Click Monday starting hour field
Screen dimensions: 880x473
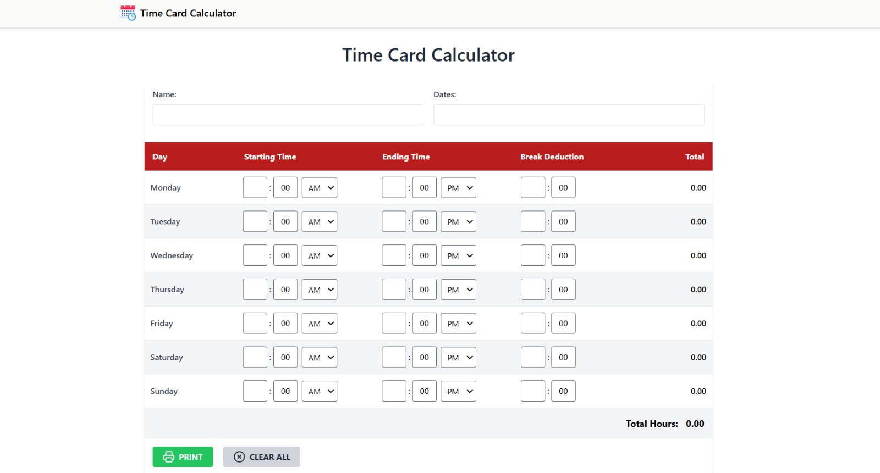point(255,188)
